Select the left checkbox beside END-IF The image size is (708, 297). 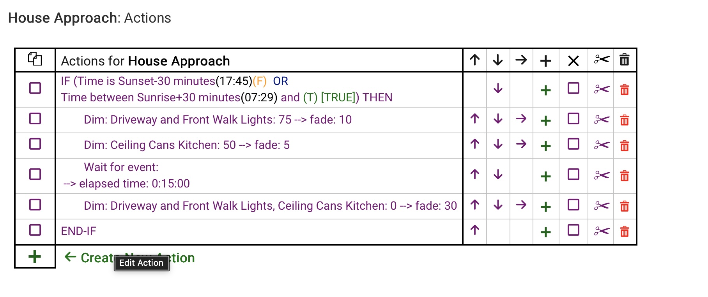click(35, 230)
